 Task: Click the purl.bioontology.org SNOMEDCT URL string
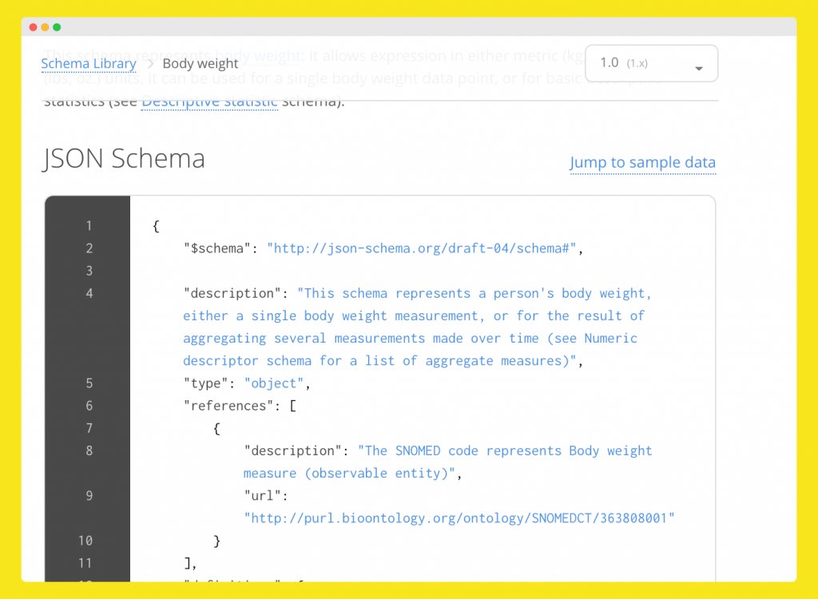coord(459,518)
